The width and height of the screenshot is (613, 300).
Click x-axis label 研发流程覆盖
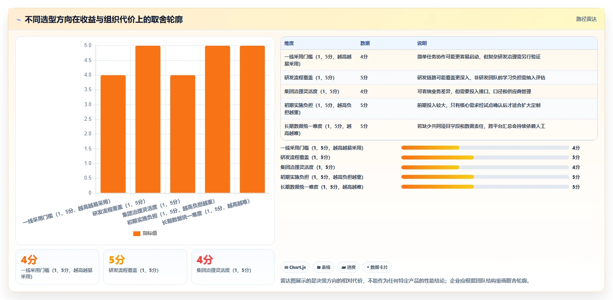point(119,208)
